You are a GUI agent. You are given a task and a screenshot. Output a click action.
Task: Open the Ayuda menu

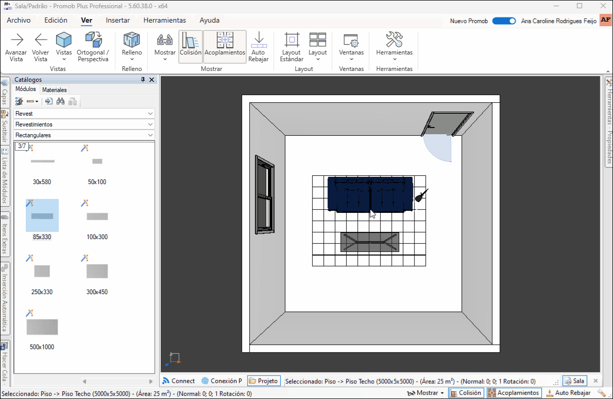point(210,20)
